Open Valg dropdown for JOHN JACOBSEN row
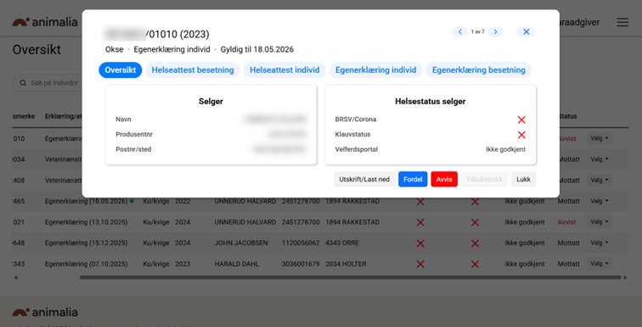642x327 pixels. [600, 243]
